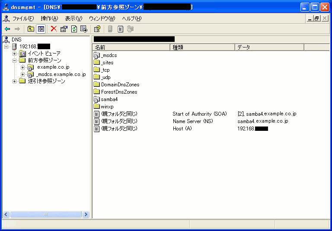Click the Up one level toolbar icon
Viewport: 332px width, 231px height.
(31, 29)
